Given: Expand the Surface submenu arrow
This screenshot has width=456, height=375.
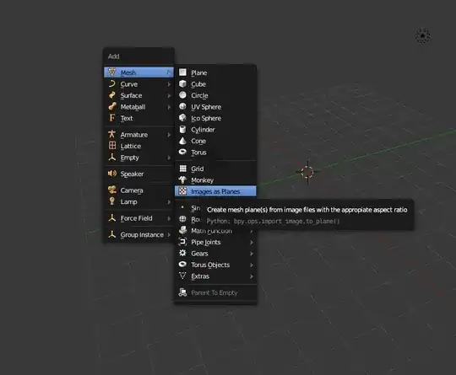Looking at the screenshot, I should [169, 95].
